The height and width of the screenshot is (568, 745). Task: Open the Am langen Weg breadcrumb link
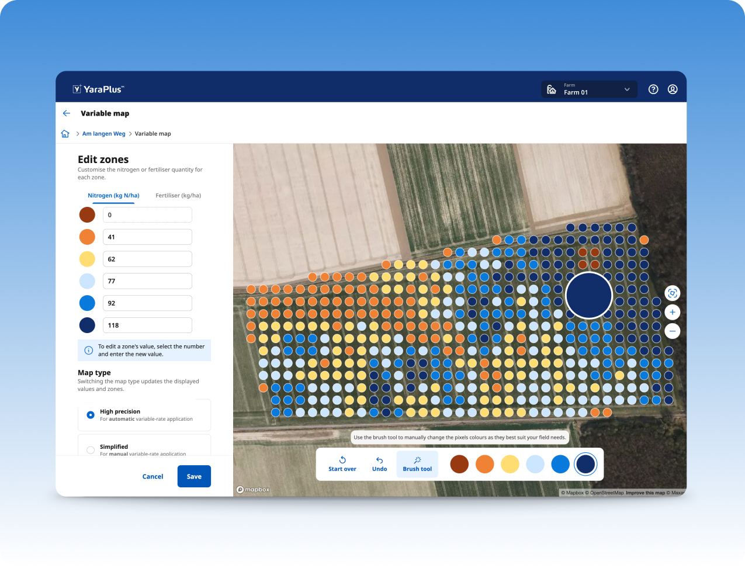[x=104, y=134]
